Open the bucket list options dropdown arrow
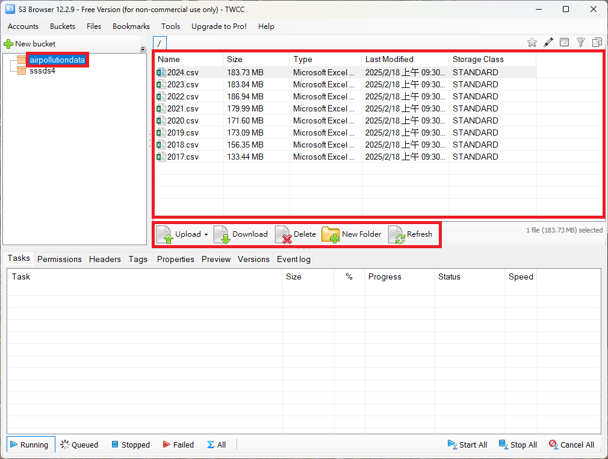Viewport: 608px width, 459px height. tap(143, 49)
